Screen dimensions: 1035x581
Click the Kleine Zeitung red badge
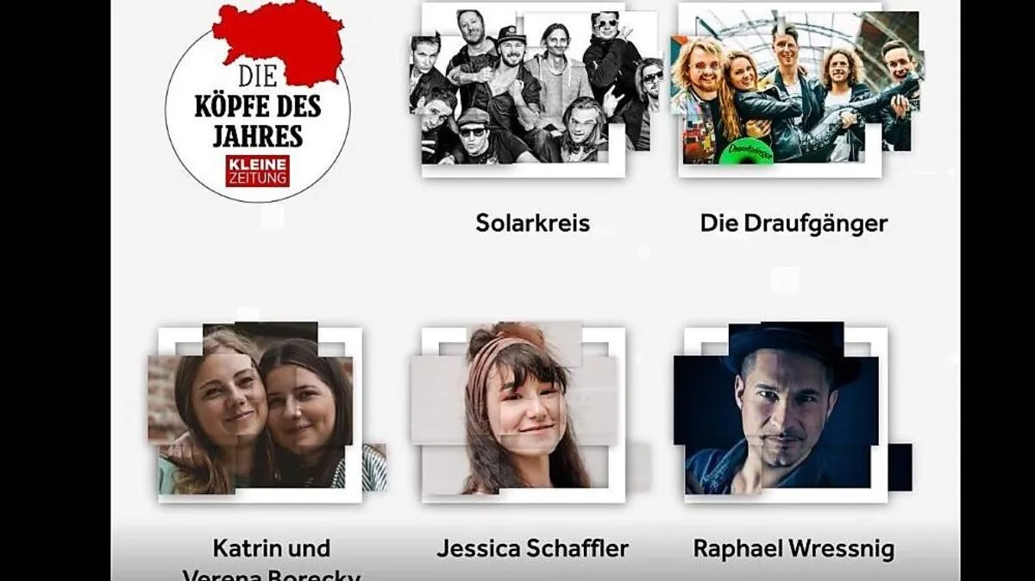click(257, 172)
